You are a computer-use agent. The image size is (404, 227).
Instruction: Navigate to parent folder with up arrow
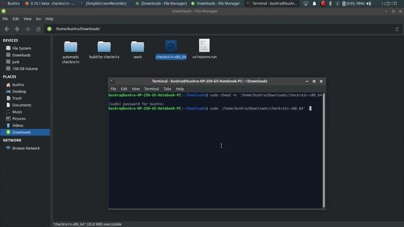click(28, 29)
